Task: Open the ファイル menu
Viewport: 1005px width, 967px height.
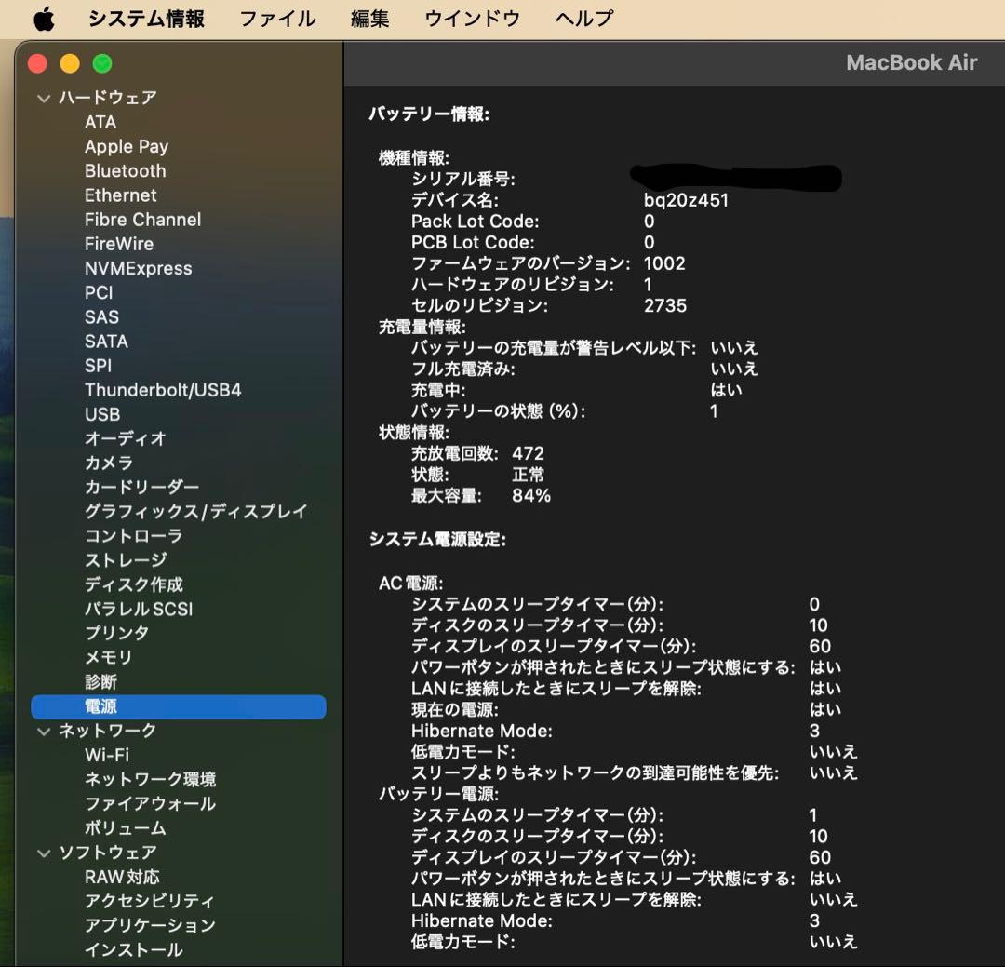Action: click(x=277, y=19)
